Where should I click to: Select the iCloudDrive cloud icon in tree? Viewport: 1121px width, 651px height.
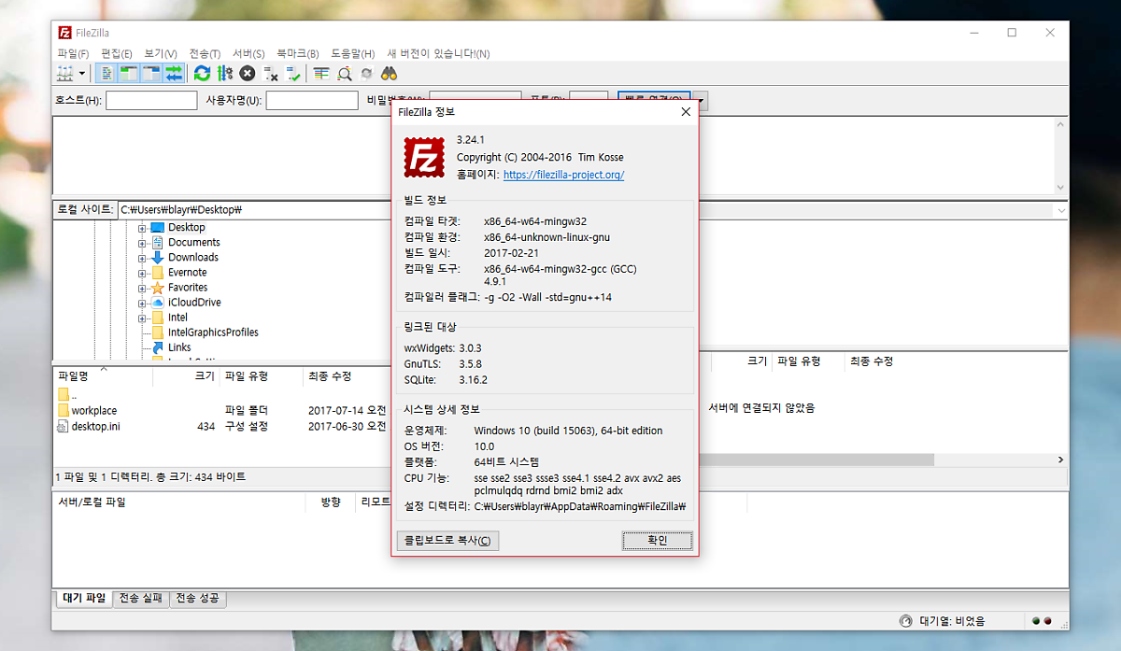[x=157, y=303]
